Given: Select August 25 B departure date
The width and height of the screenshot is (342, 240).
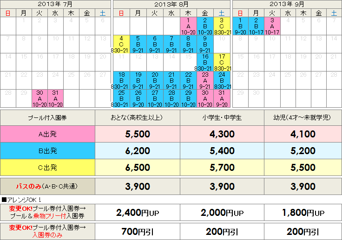Looking at the screenshot, I should pyautogui.click(x=121, y=98).
